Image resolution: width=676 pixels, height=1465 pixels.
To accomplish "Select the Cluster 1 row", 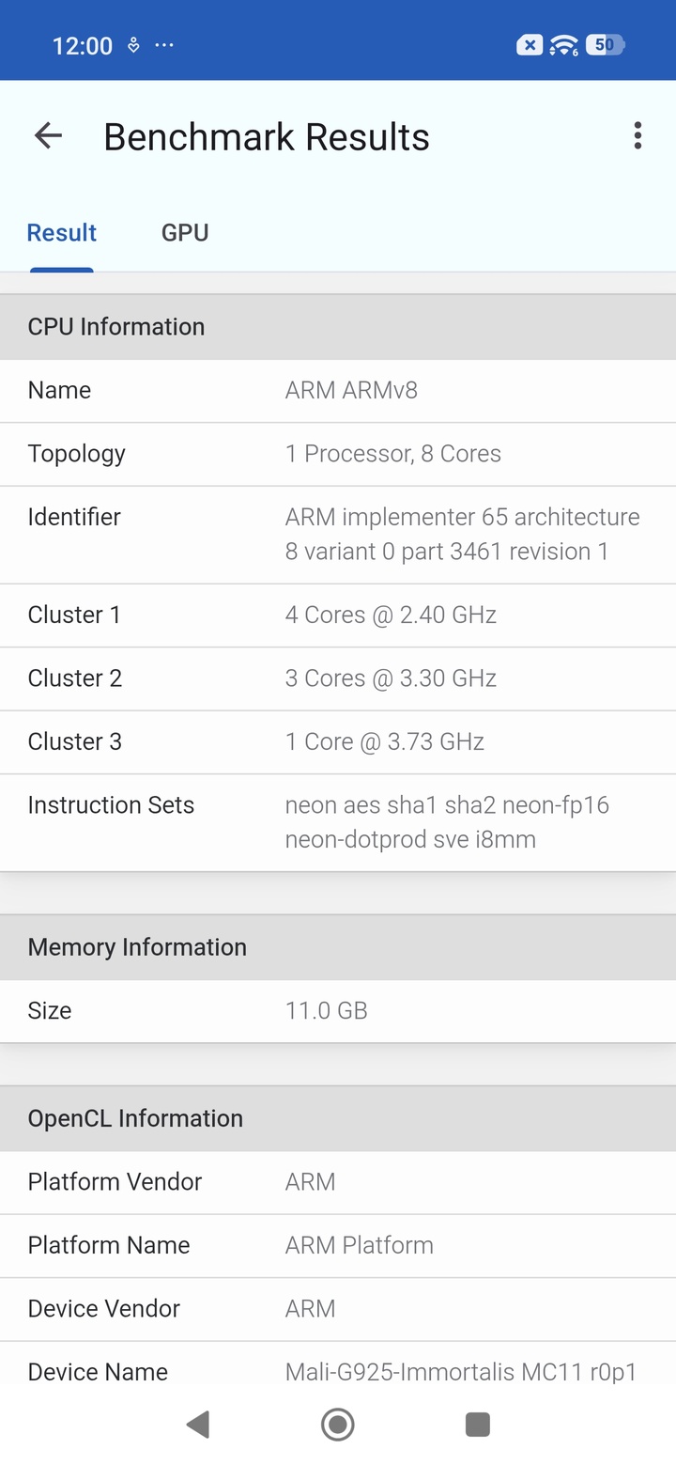I will (x=338, y=616).
